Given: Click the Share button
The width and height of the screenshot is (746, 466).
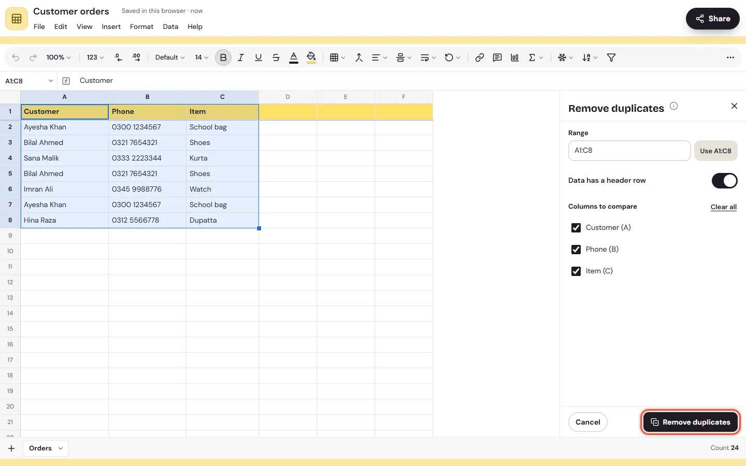Looking at the screenshot, I should tap(713, 19).
